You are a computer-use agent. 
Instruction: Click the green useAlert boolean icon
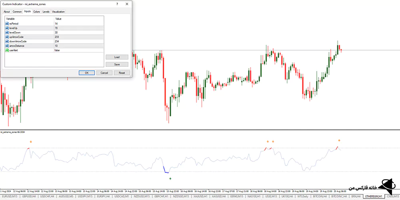tap(7, 50)
